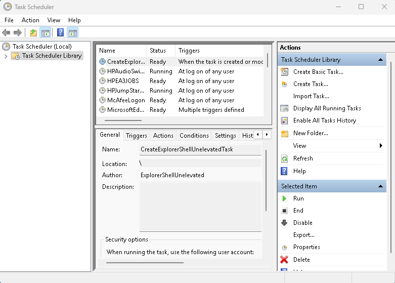Viewport: 395px width, 283px height.
Task: Click the Export... action
Action: coord(304,235)
